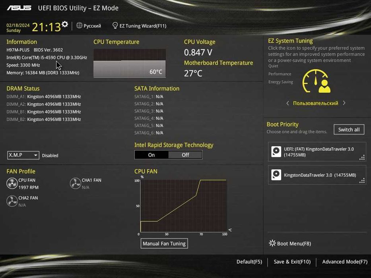Select previous EZ System Tuning profile arrow

[x=287, y=103]
